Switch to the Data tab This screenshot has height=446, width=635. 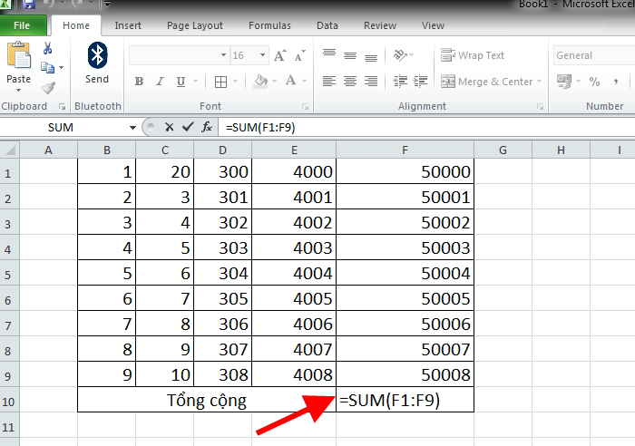point(327,25)
